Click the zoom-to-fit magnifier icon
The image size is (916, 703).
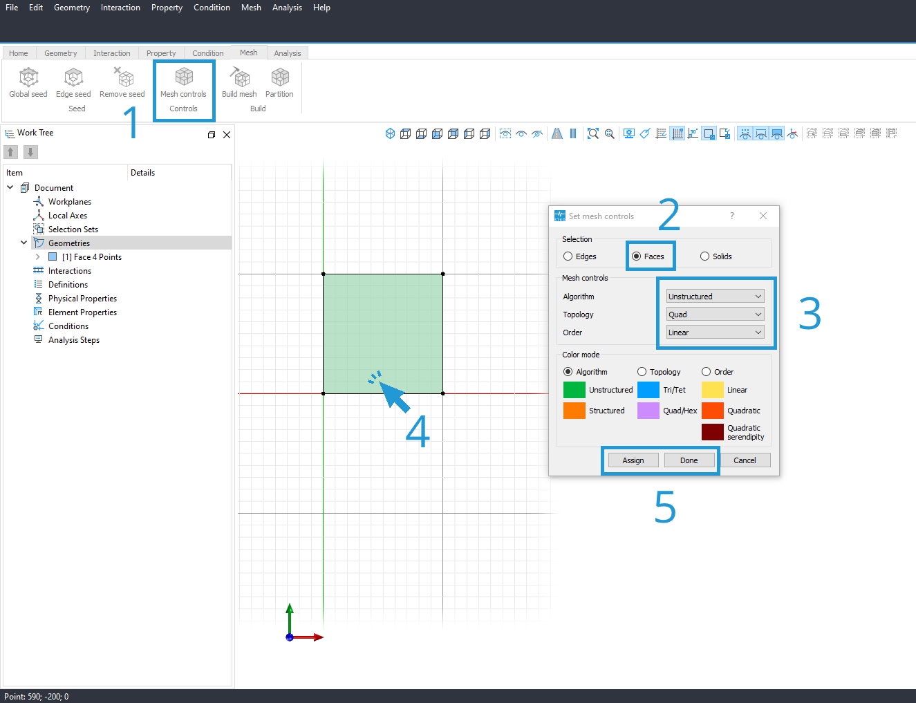(x=593, y=133)
